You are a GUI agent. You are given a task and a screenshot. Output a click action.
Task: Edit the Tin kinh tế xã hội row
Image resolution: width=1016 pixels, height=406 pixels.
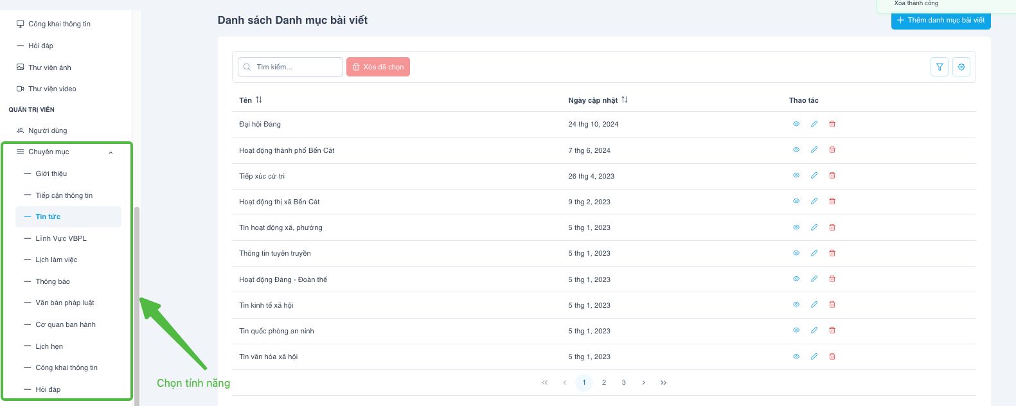tap(814, 304)
